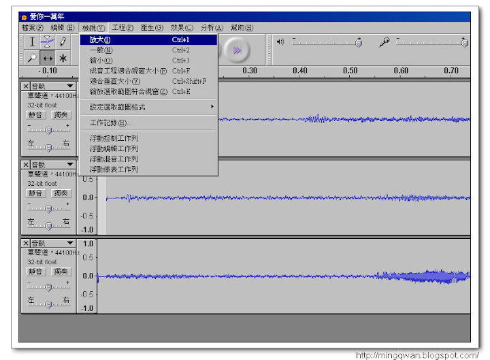The image size is (490, 360).
Task: Adjust the input volume slider knob
Action: point(465,42)
